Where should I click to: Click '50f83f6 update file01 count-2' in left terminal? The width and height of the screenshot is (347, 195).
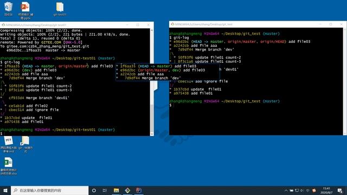coord(40,86)
